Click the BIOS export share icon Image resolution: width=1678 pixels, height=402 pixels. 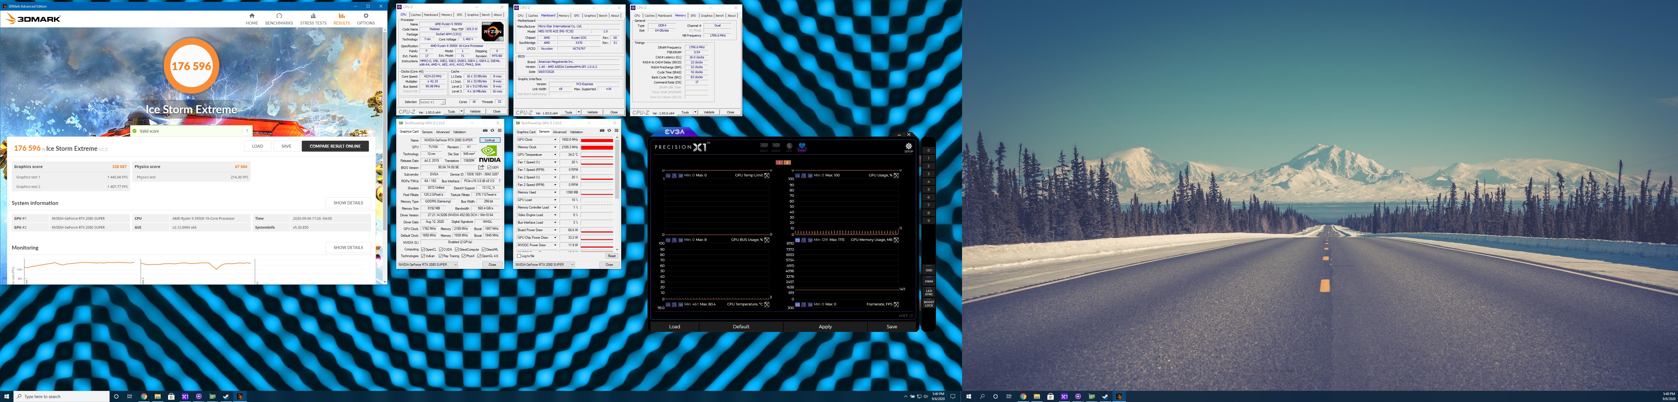[481, 167]
